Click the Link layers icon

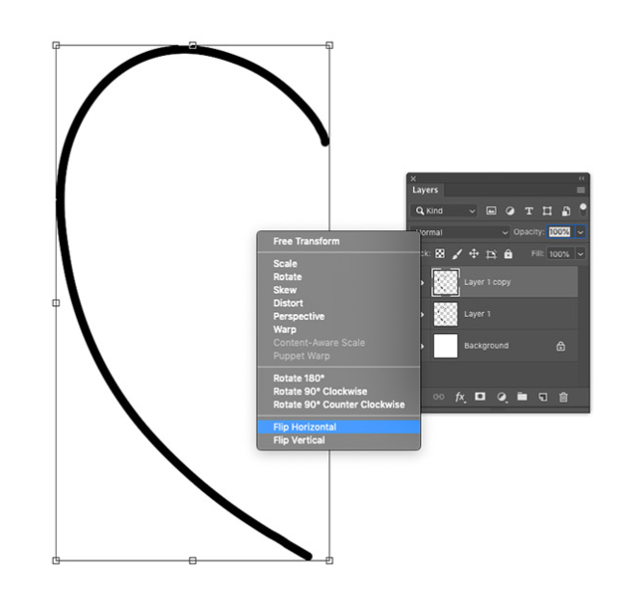tap(438, 397)
